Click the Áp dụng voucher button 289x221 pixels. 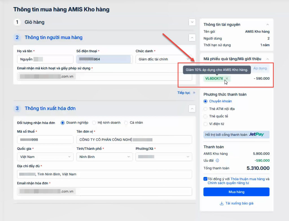[260, 68]
